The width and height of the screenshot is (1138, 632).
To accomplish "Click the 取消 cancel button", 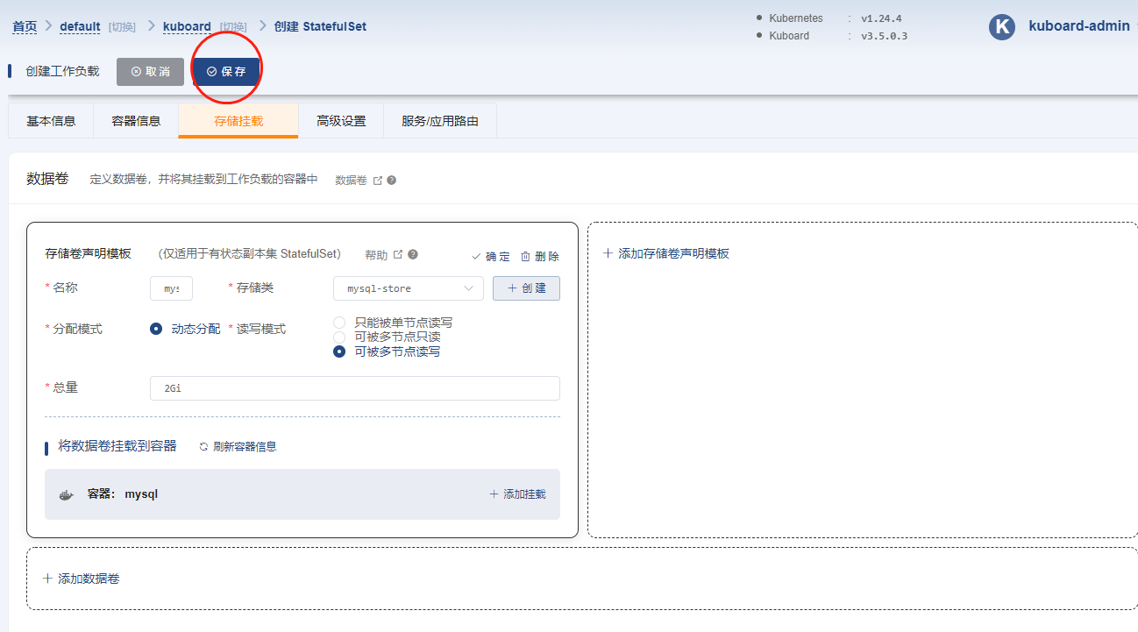I will click(x=150, y=72).
